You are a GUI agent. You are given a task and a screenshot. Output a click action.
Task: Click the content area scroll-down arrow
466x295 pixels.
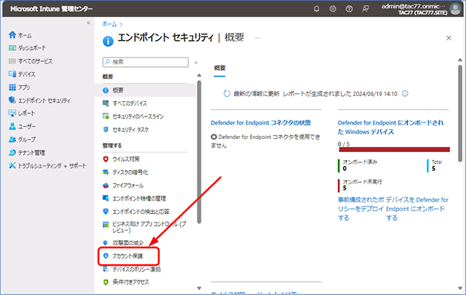coord(460,288)
